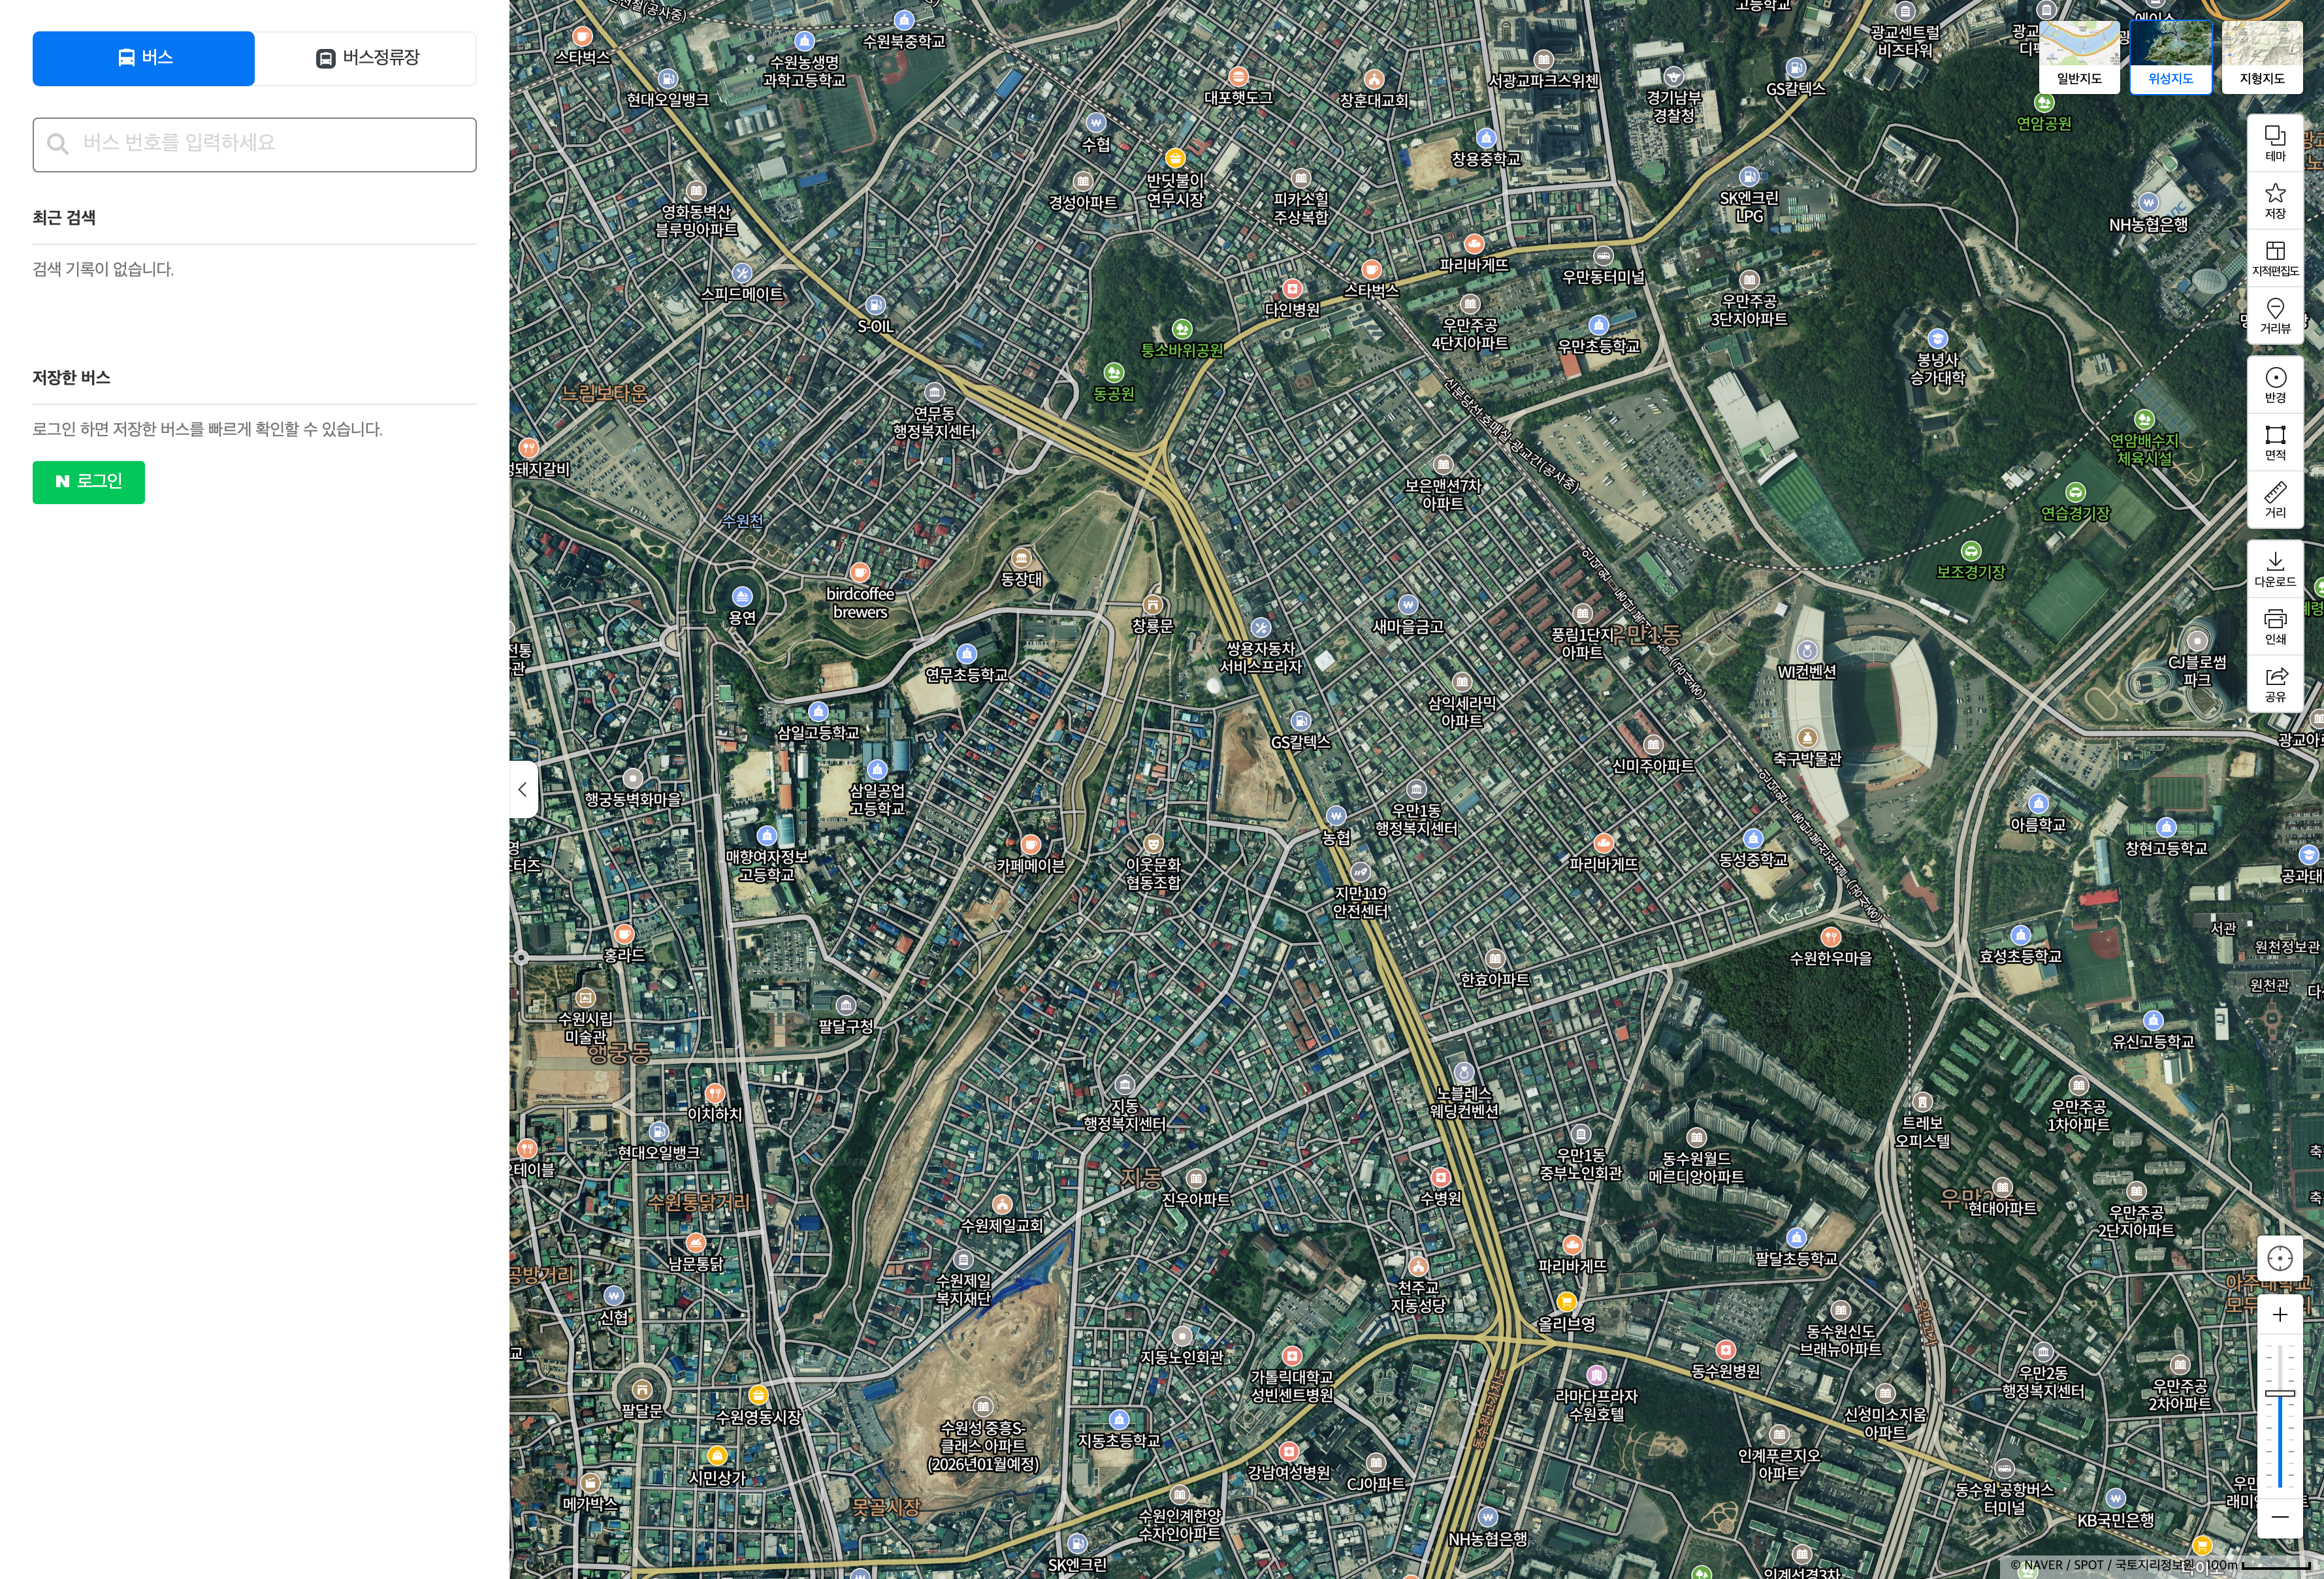Screen dimensions: 2324x1579
Task: Open 지적편집도 cadastral map overlay
Action: pyautogui.click(x=2275, y=257)
